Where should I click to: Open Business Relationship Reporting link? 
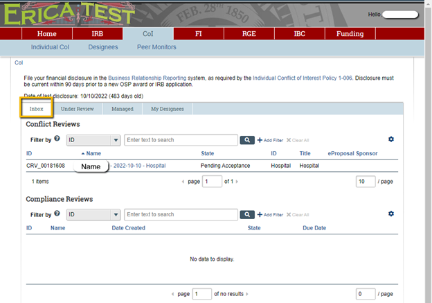[x=147, y=78]
